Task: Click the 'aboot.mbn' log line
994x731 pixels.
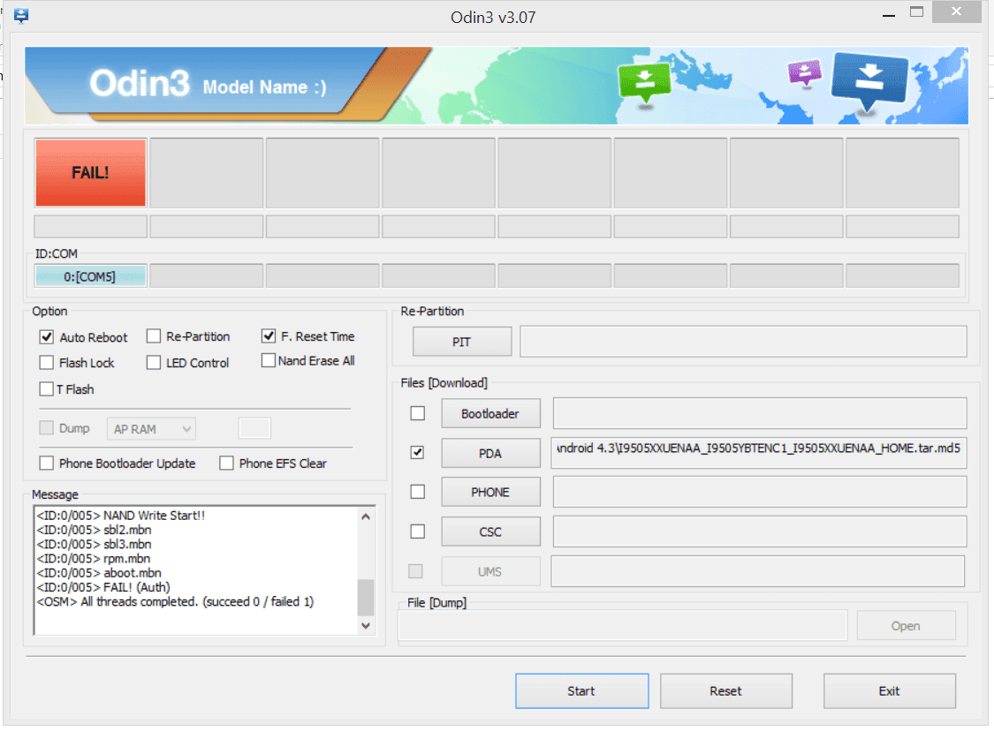Action: pos(99,573)
